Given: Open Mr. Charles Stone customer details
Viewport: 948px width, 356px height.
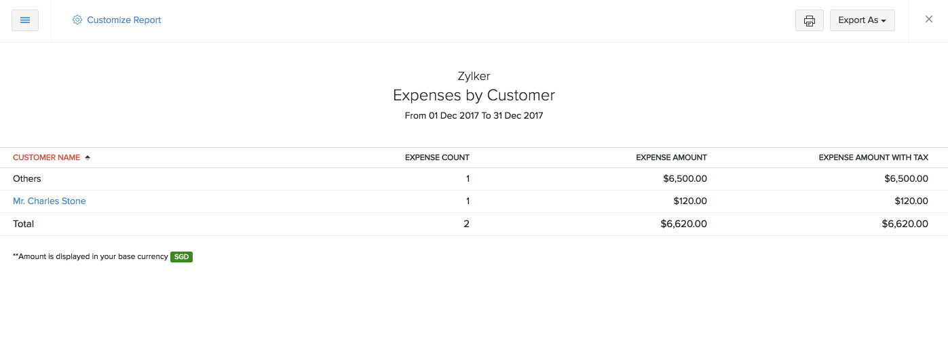Looking at the screenshot, I should [50, 201].
